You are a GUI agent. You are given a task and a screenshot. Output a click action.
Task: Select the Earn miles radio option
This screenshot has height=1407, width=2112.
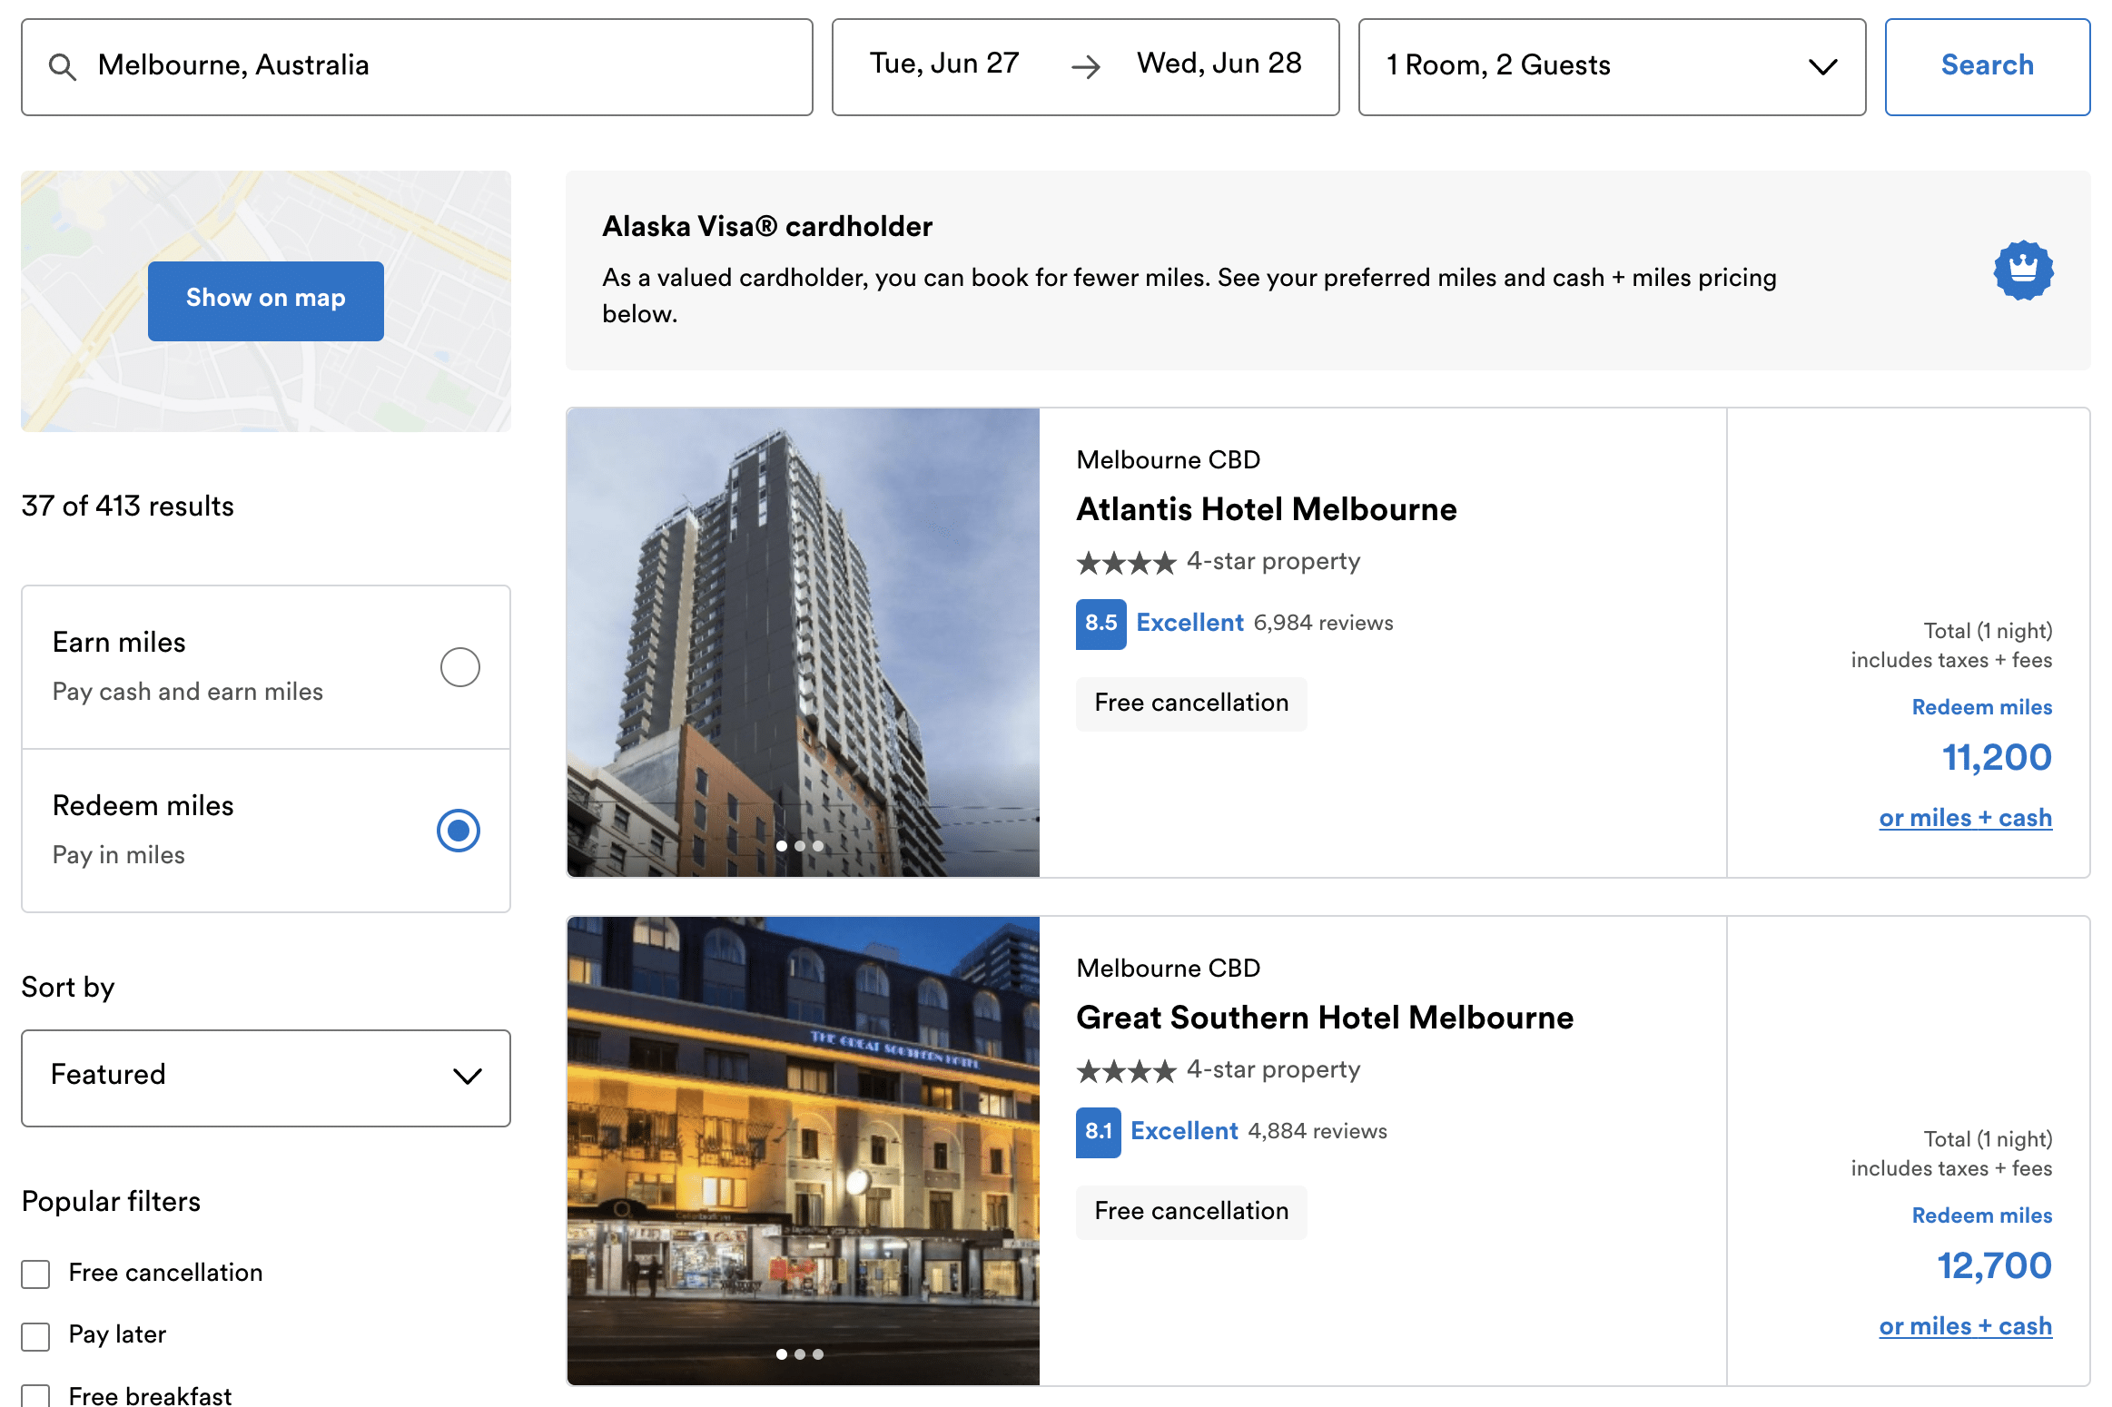(459, 667)
